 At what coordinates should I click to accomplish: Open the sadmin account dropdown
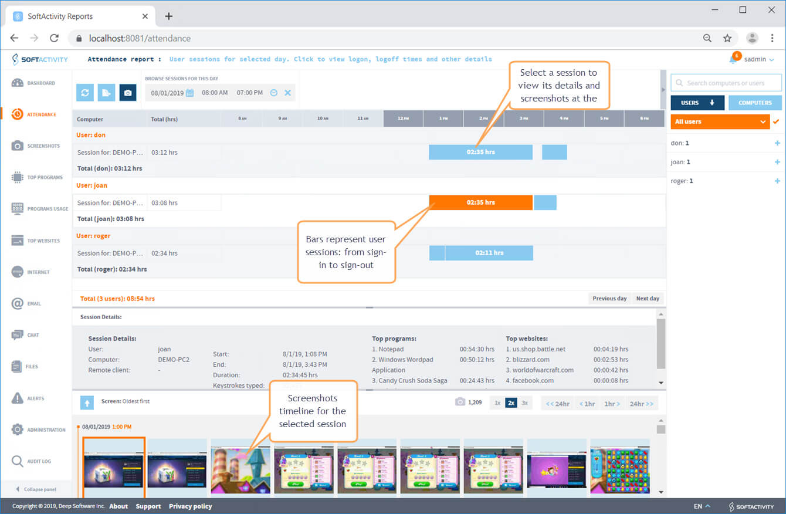pos(759,59)
